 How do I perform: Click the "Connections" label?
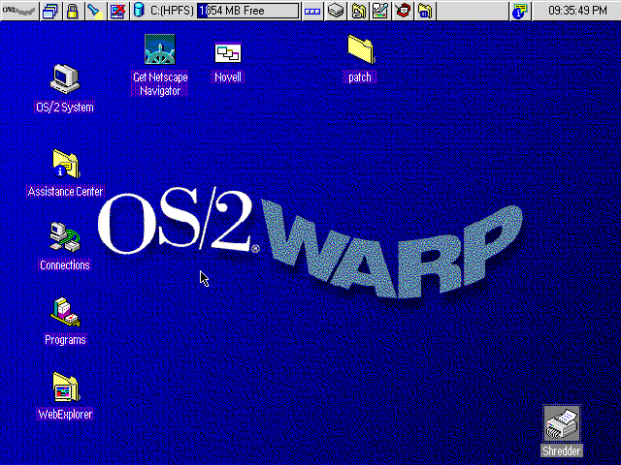[x=65, y=264]
